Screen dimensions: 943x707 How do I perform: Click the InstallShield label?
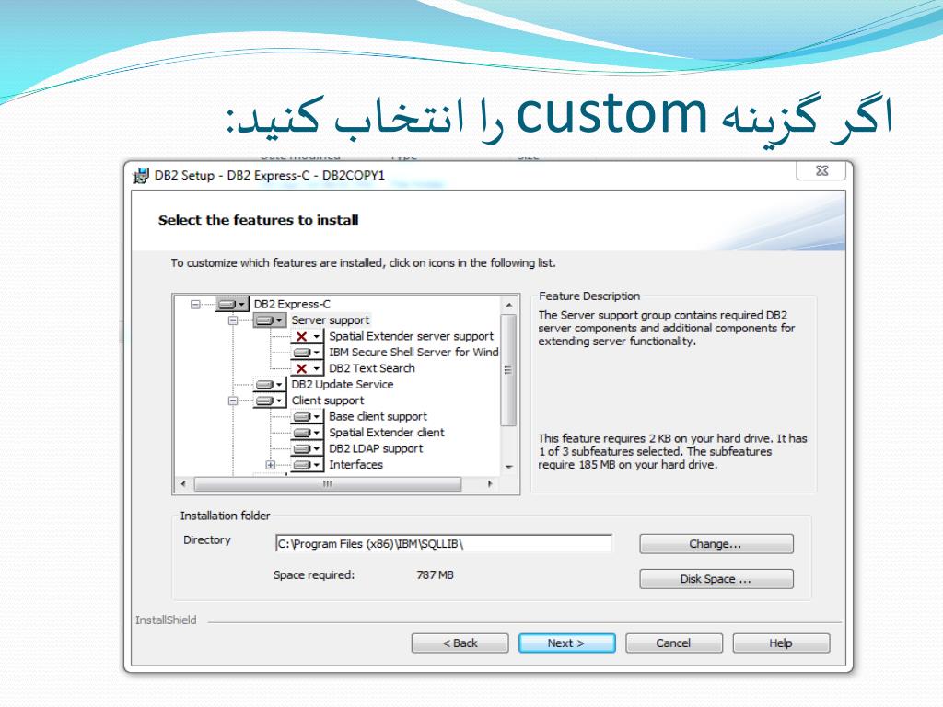point(166,620)
